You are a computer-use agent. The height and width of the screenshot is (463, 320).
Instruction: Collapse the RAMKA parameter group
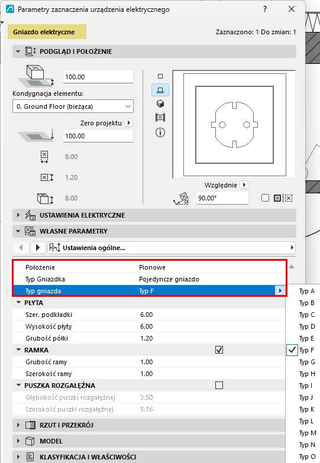pos(18,350)
